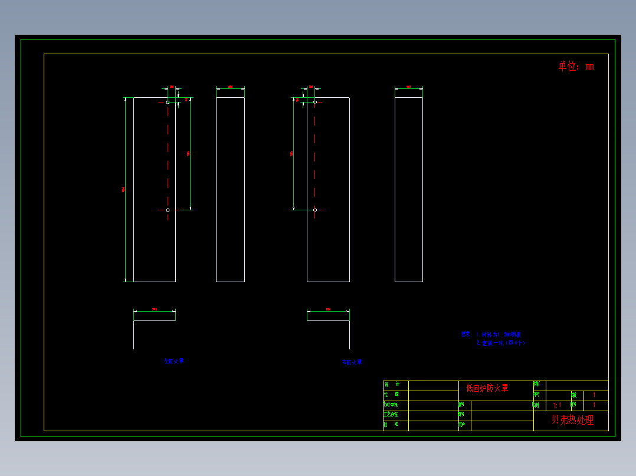Click requirement line '1.材料为1.5mm钢板'

point(498,335)
